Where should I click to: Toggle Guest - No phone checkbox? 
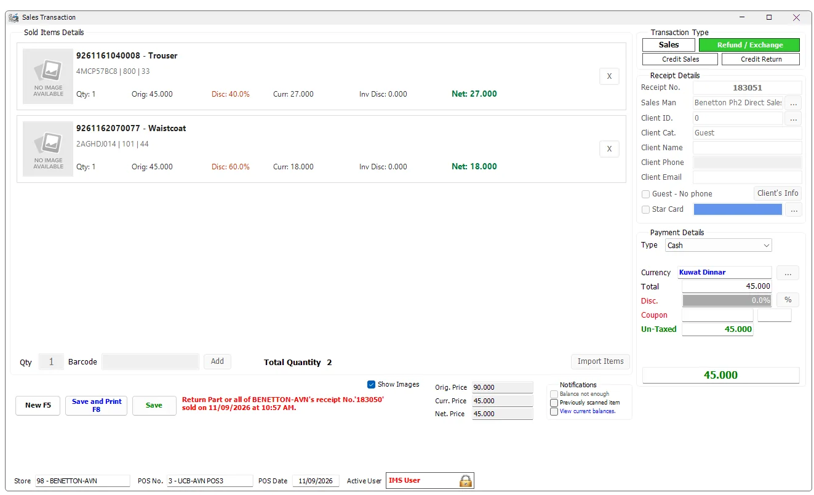point(645,194)
